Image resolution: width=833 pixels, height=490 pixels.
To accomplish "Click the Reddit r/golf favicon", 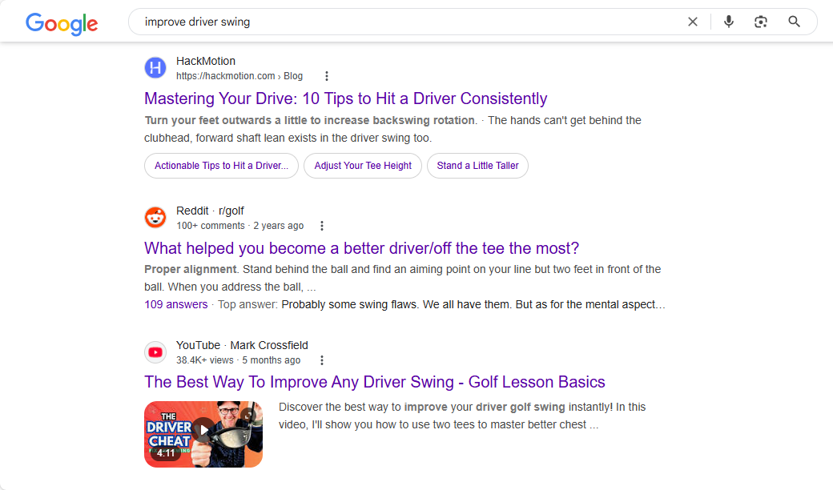I will point(155,217).
